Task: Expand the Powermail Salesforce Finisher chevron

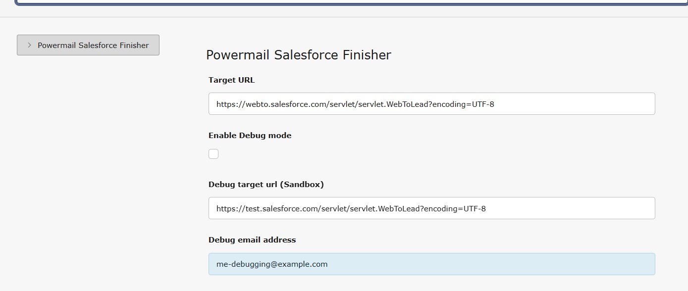Action: pyautogui.click(x=29, y=45)
